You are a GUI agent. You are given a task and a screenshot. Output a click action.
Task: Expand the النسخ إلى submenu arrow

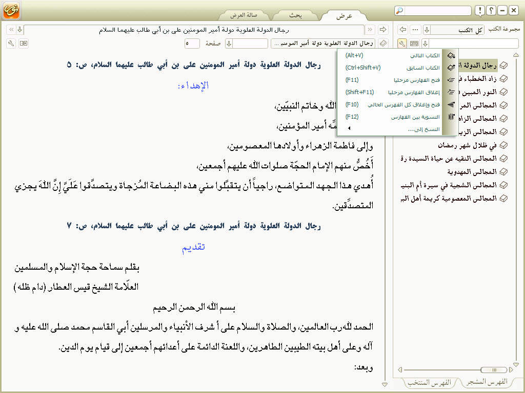(x=350, y=129)
